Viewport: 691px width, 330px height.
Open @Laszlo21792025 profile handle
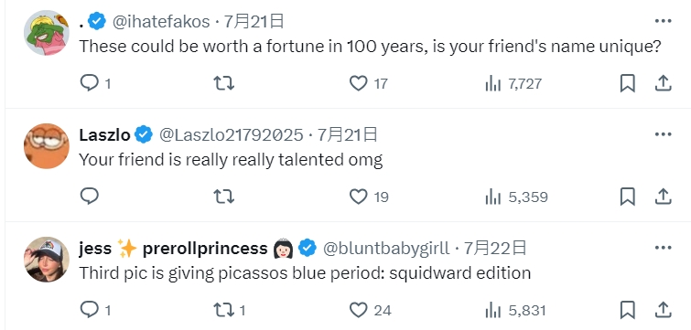point(231,134)
